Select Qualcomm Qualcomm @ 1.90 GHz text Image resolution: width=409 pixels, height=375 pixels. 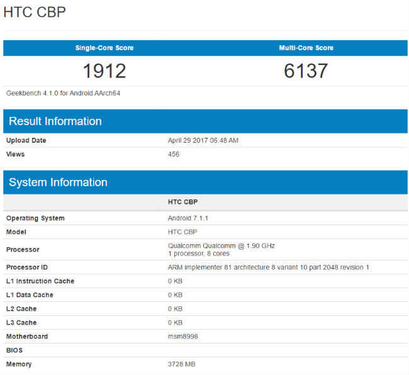click(x=221, y=245)
